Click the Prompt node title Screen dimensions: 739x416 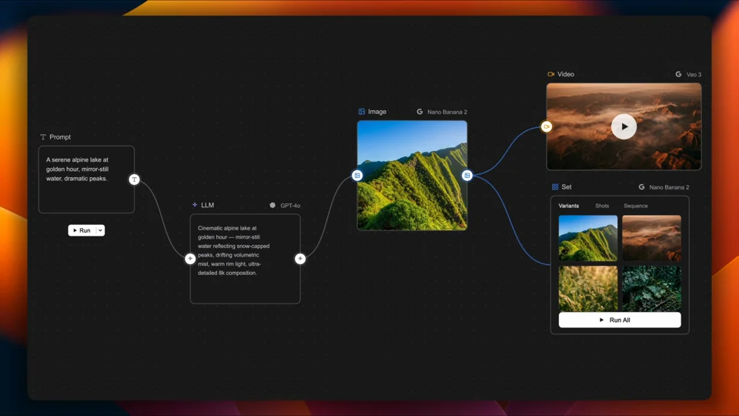[x=60, y=137]
